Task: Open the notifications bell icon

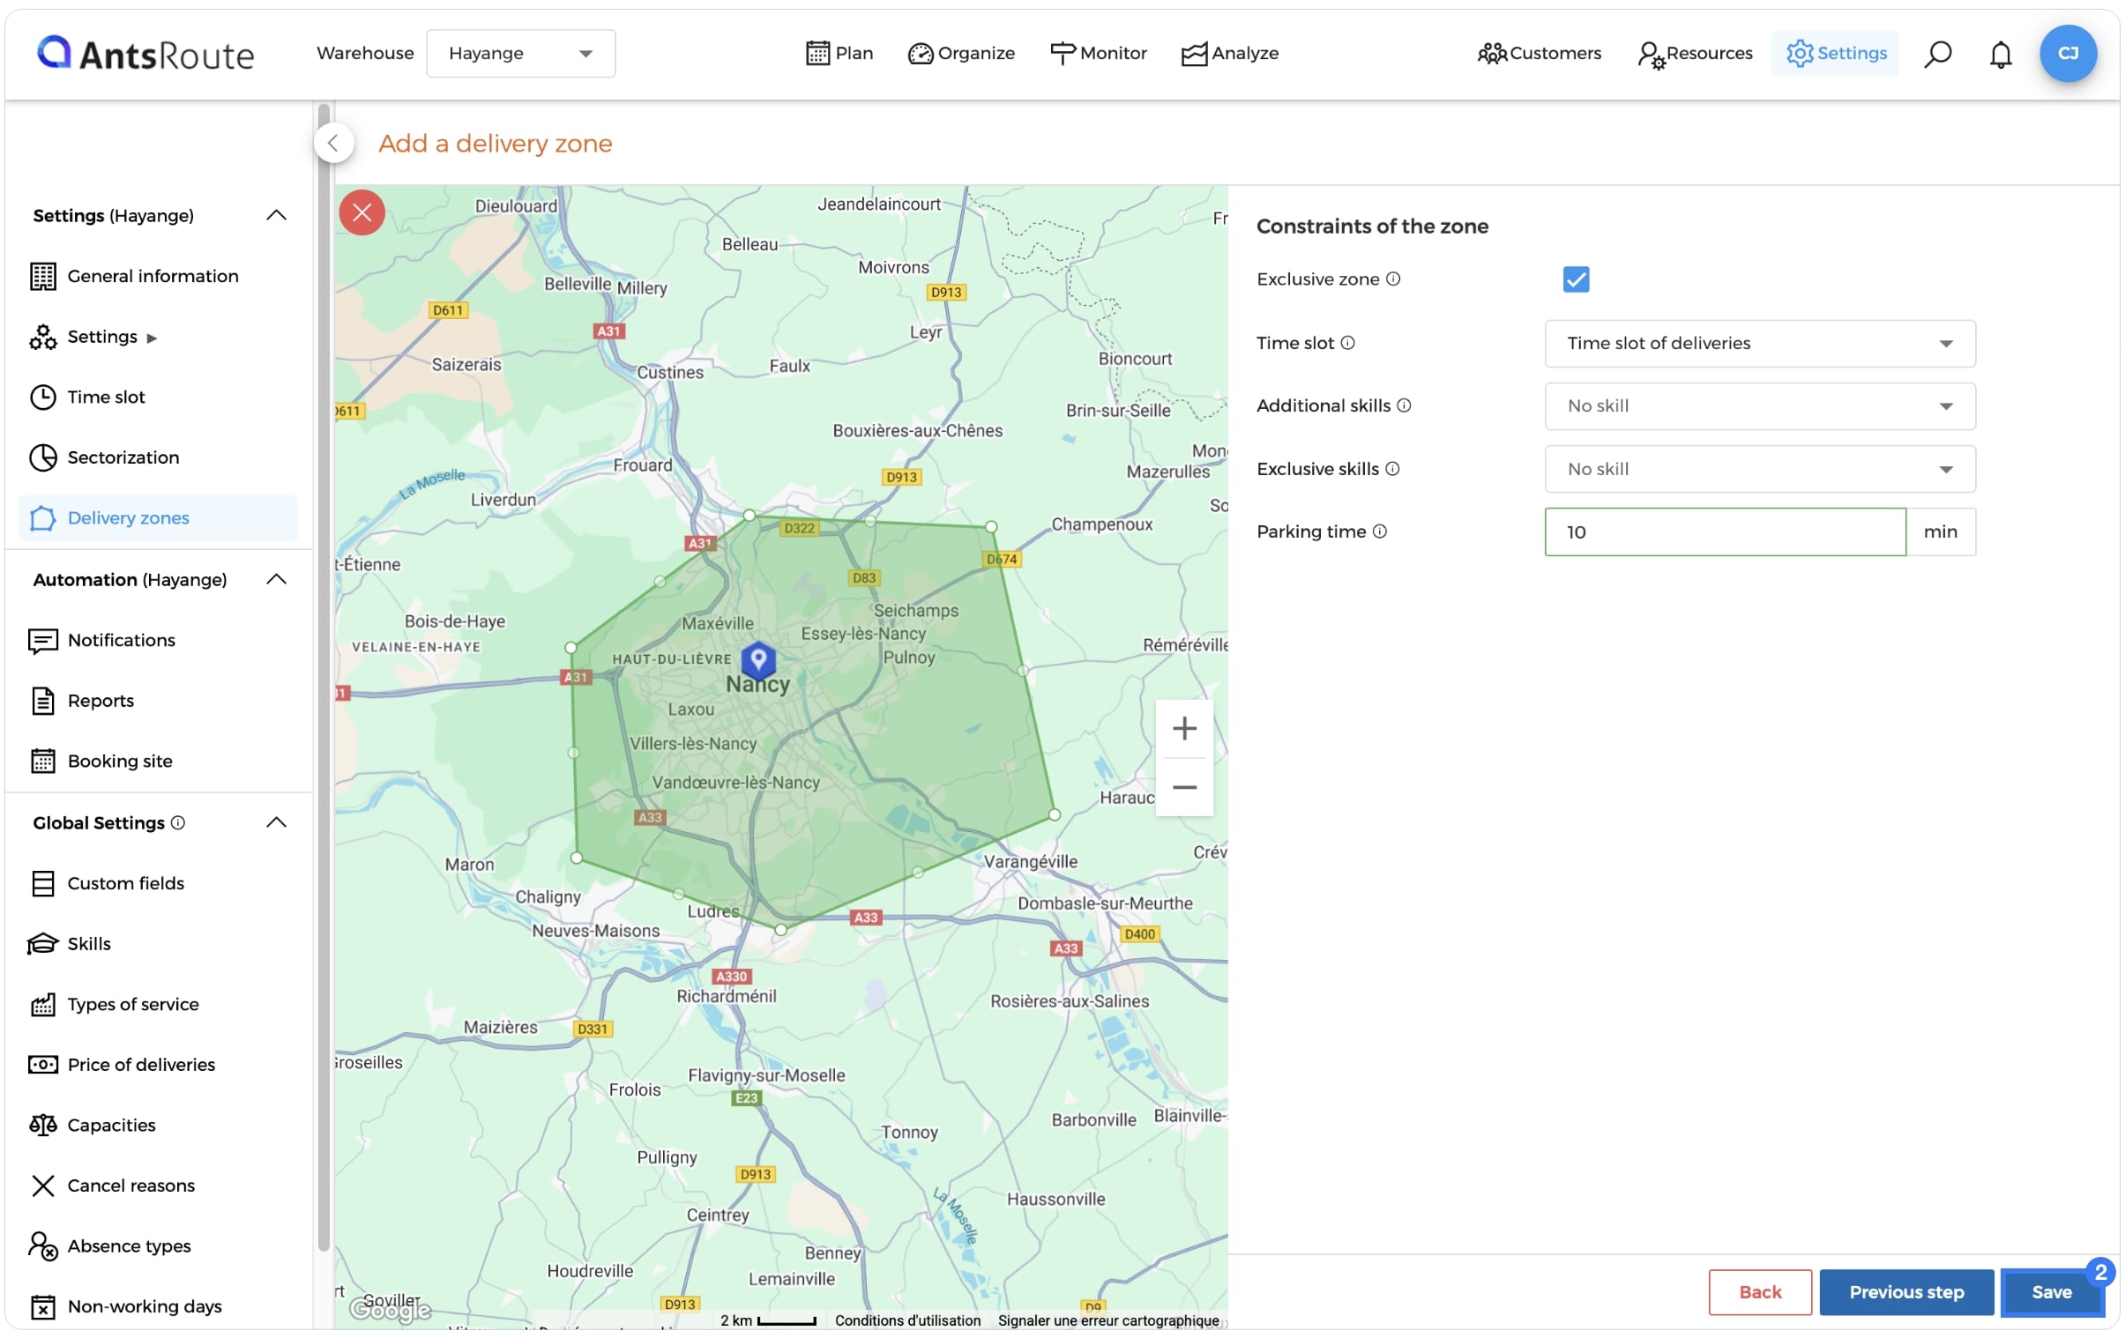Action: pos(2001,55)
